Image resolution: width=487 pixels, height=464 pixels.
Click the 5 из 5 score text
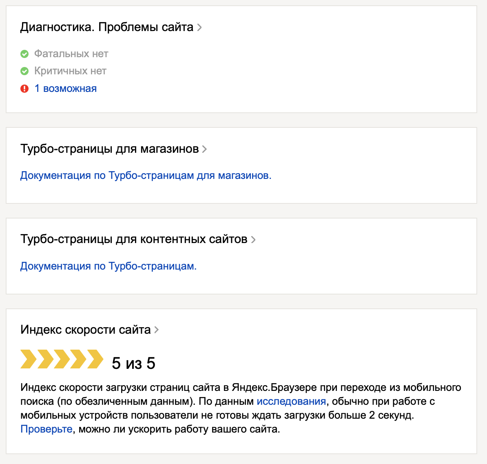point(133,363)
